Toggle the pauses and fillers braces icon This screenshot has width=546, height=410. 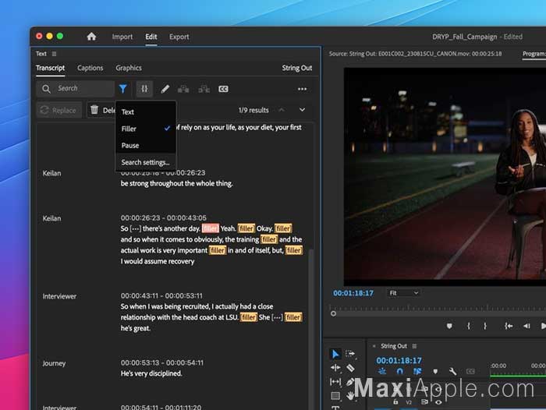(x=144, y=89)
